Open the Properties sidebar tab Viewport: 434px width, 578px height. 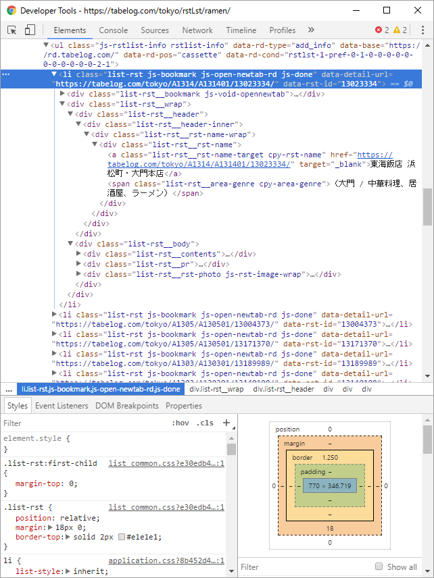[x=184, y=406]
